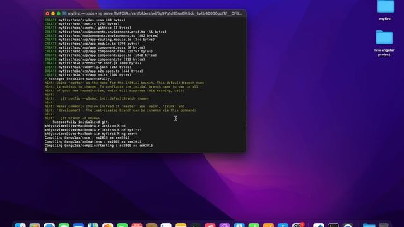This screenshot has width=404, height=227.
Task: Click the Terminal title bar folder proxy icon
Action: 64,13
